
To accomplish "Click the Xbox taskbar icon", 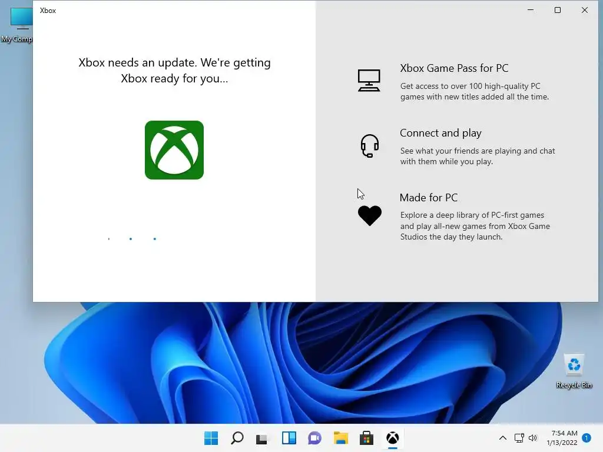I will [392, 438].
